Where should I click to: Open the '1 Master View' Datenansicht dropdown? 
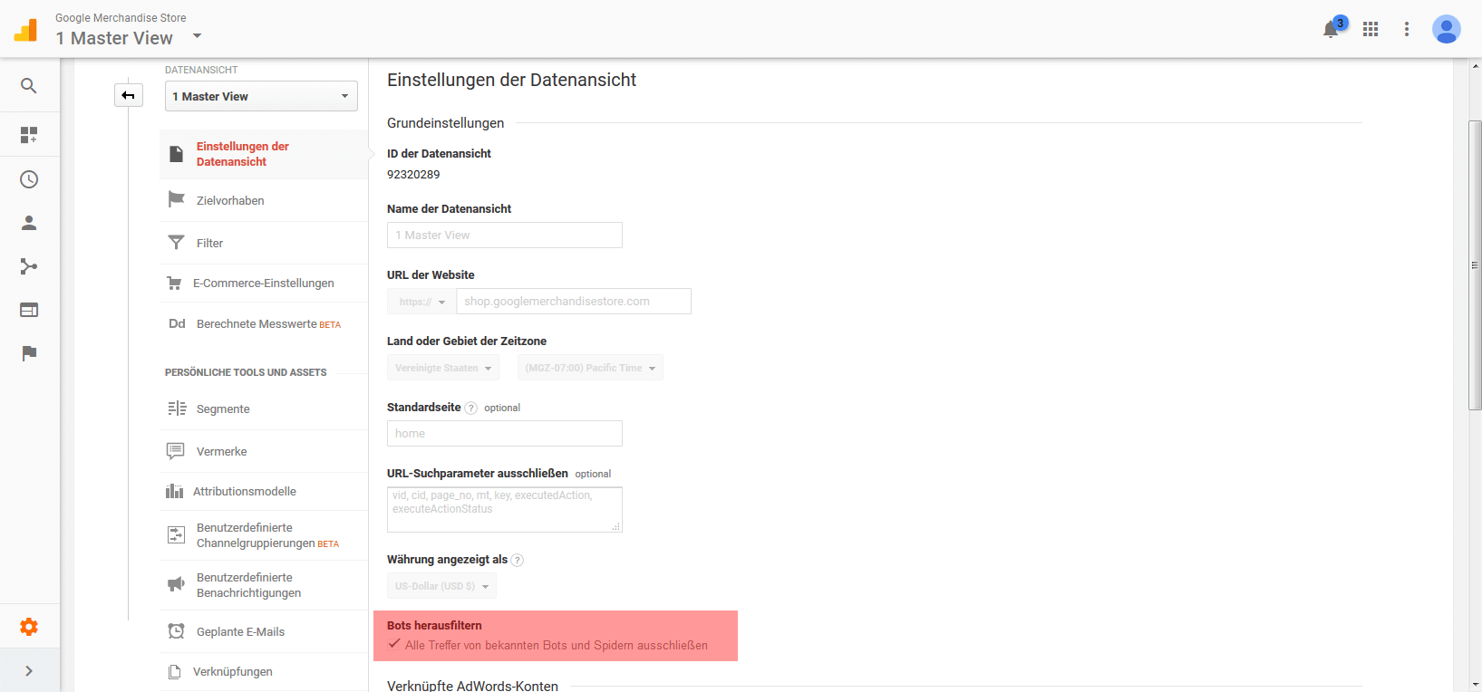261,96
